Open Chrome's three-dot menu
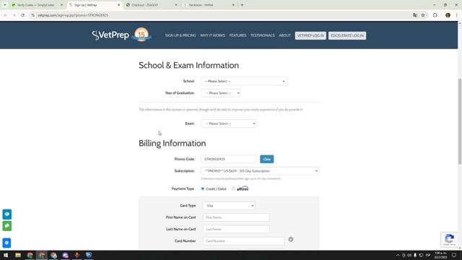 (456, 15)
